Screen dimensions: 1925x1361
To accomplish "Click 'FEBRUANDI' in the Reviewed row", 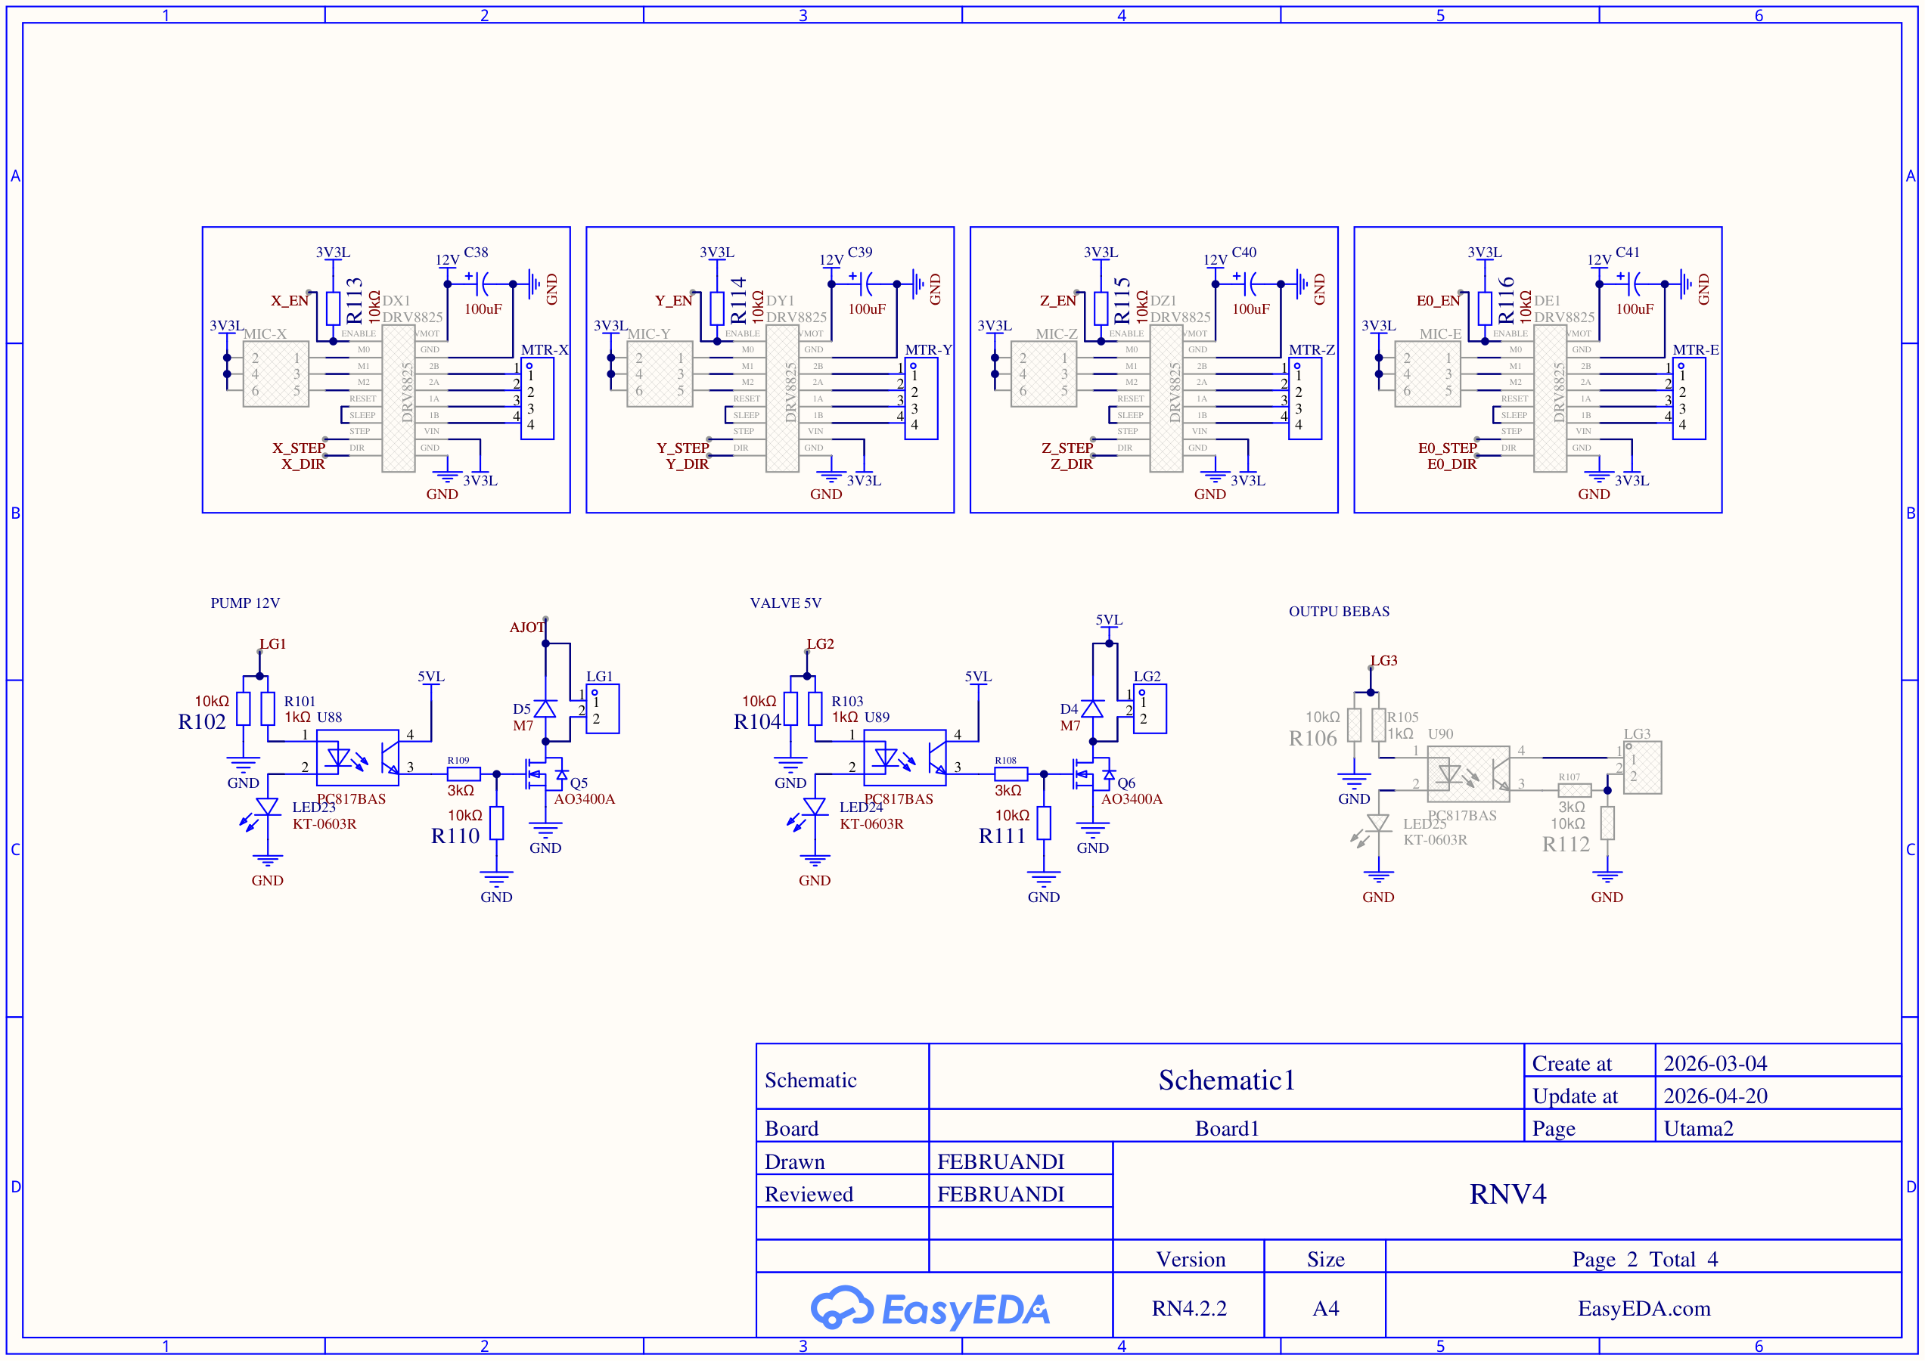I will [1000, 1194].
